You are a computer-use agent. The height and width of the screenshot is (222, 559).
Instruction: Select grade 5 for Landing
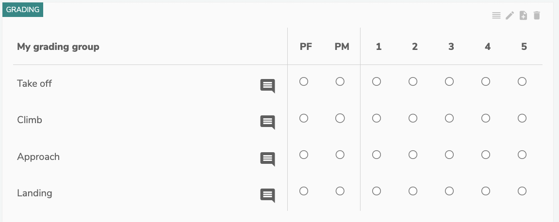pos(522,191)
